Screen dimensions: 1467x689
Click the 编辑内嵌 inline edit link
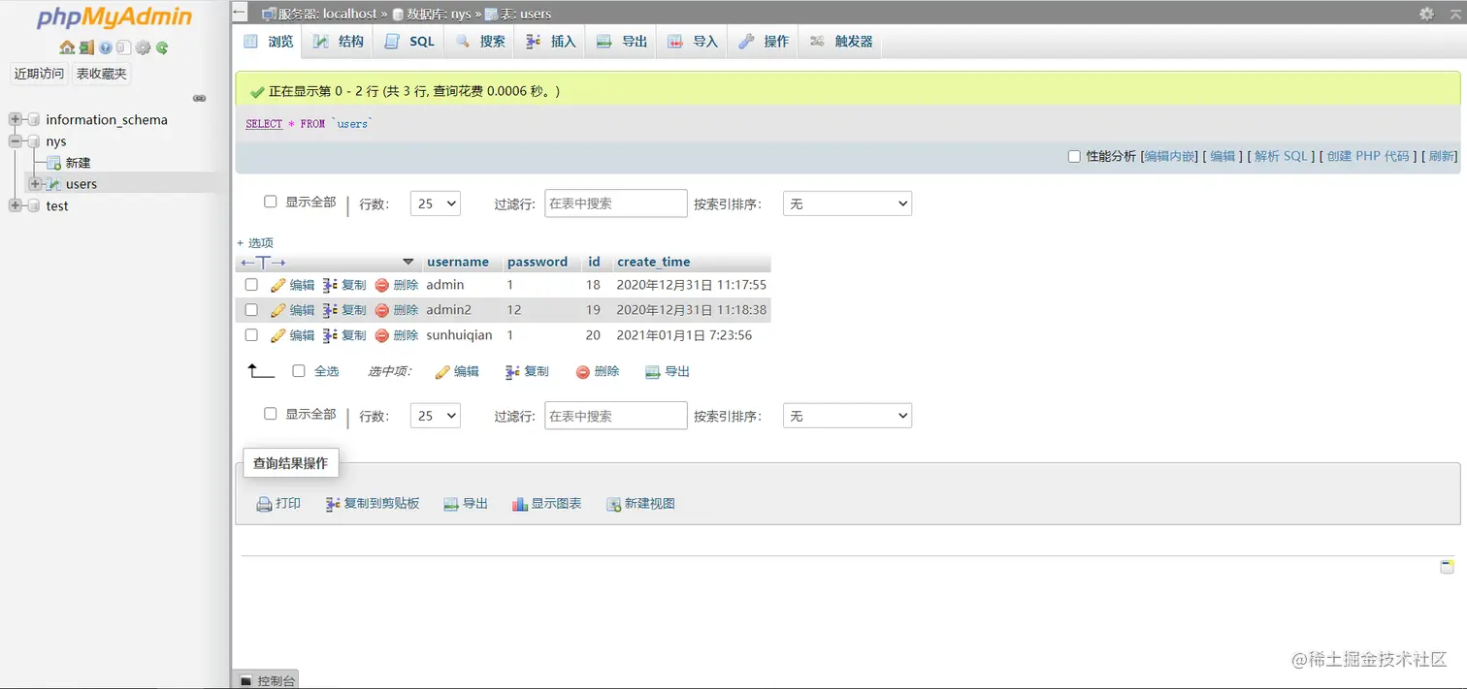(x=1170, y=156)
